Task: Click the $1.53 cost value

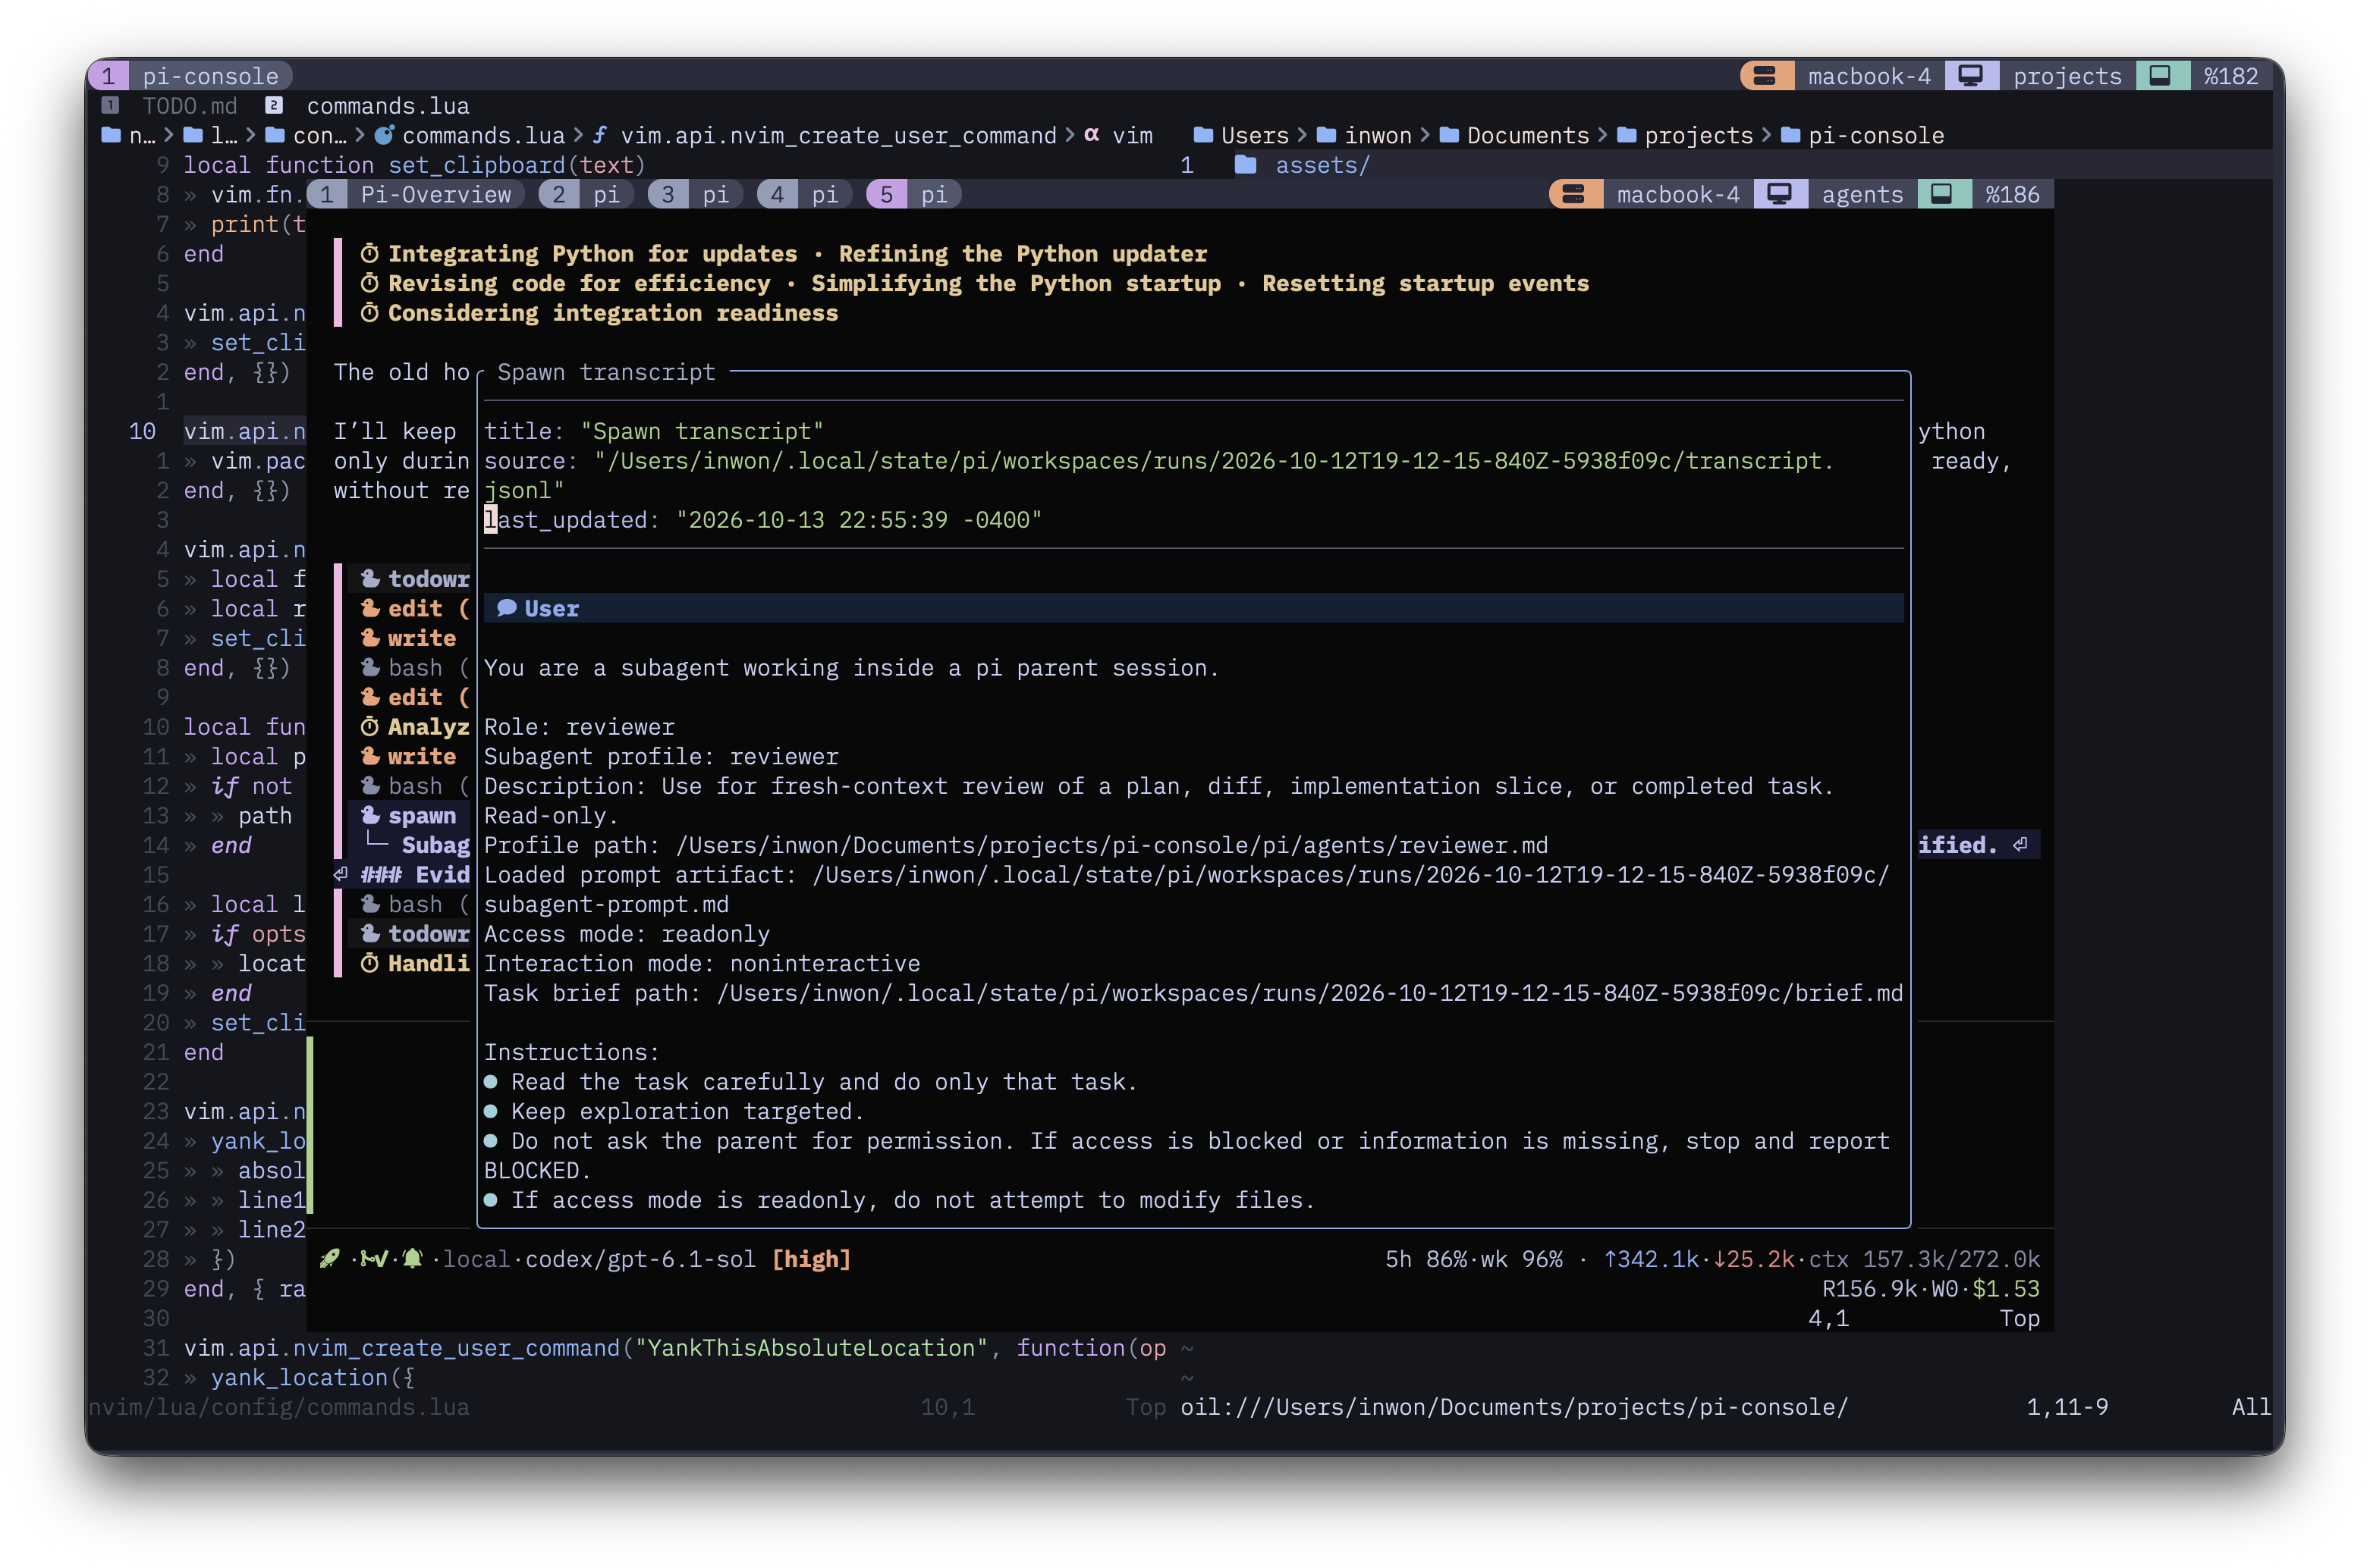Action: click(x=2006, y=1289)
